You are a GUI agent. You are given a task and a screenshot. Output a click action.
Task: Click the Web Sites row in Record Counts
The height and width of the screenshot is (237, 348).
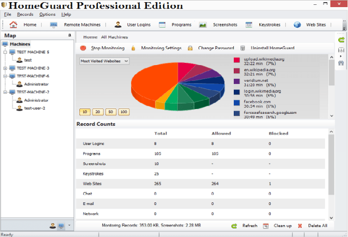(201, 184)
